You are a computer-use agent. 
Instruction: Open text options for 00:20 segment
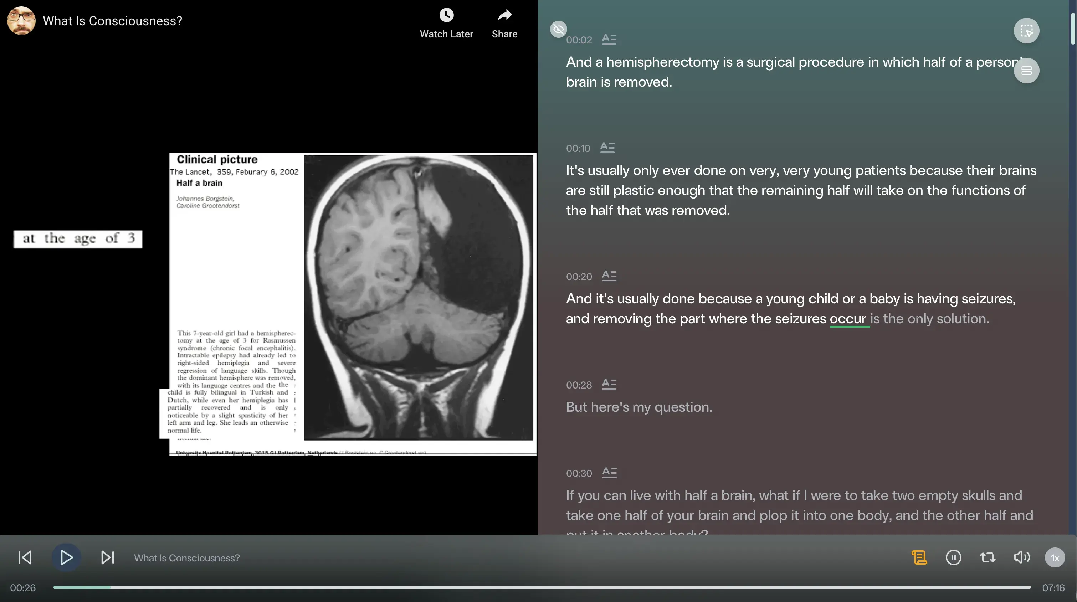[609, 276]
